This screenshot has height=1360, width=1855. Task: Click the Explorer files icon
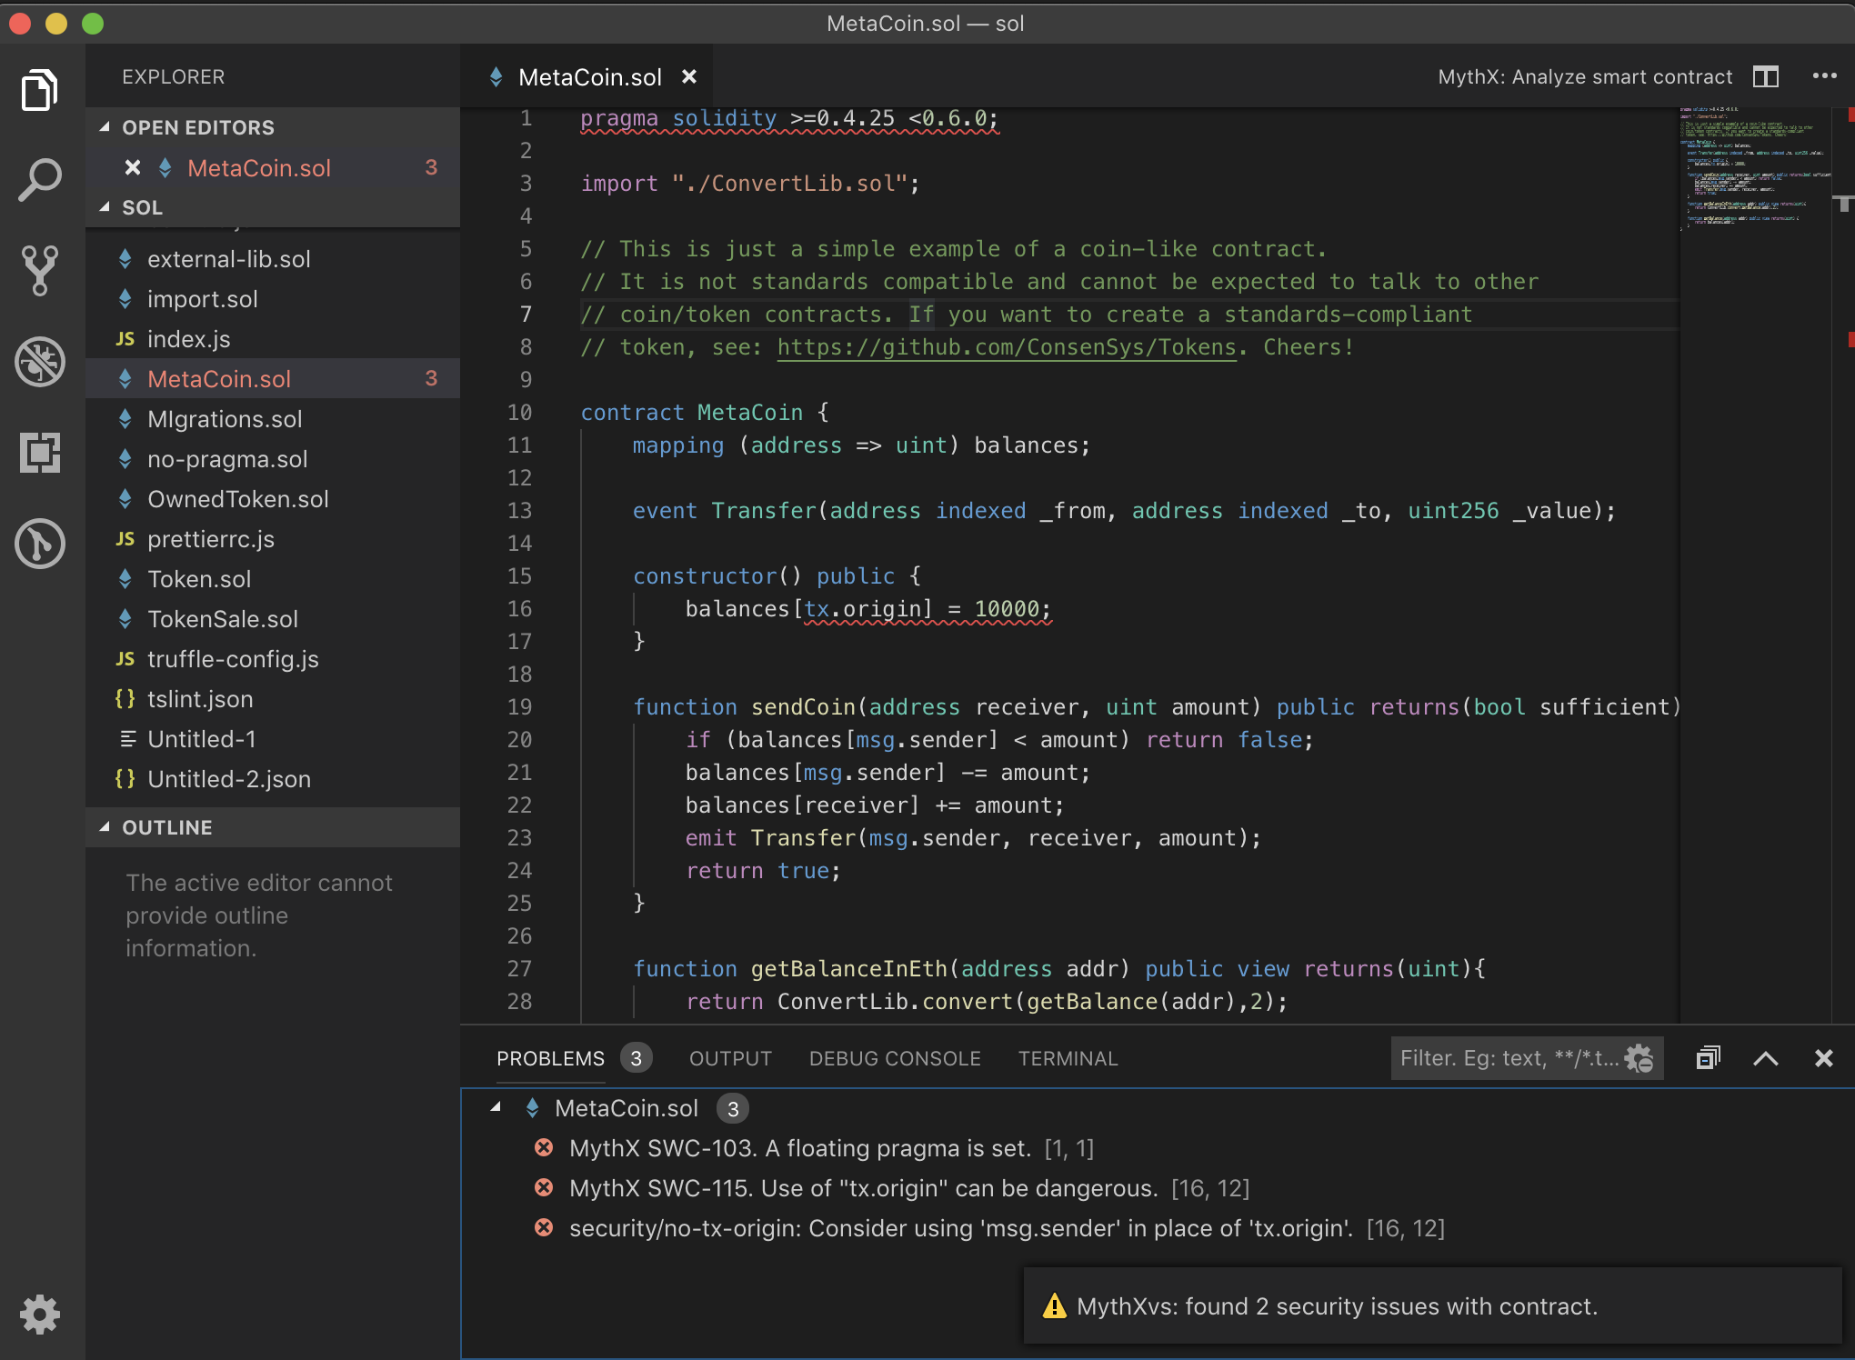(x=40, y=90)
